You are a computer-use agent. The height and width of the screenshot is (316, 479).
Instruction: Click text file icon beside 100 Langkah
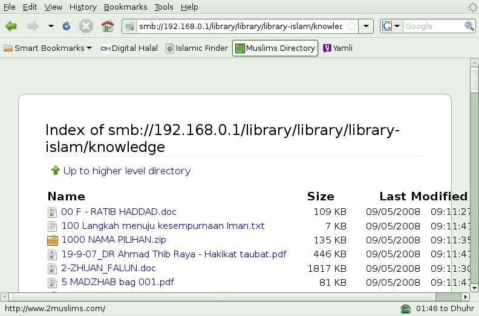(53, 226)
